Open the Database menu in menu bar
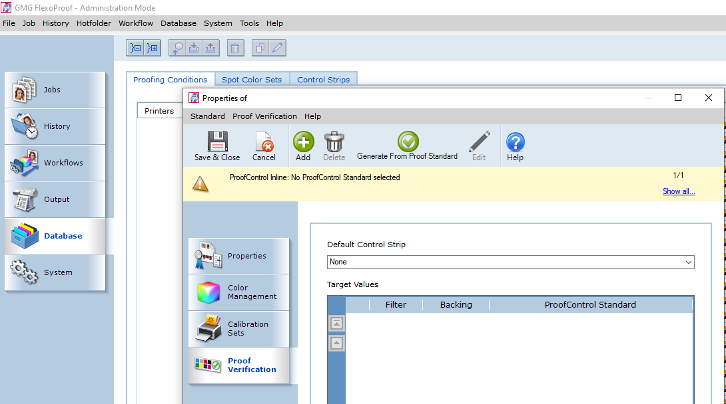Screen dimensions: 726x404 point(179,23)
